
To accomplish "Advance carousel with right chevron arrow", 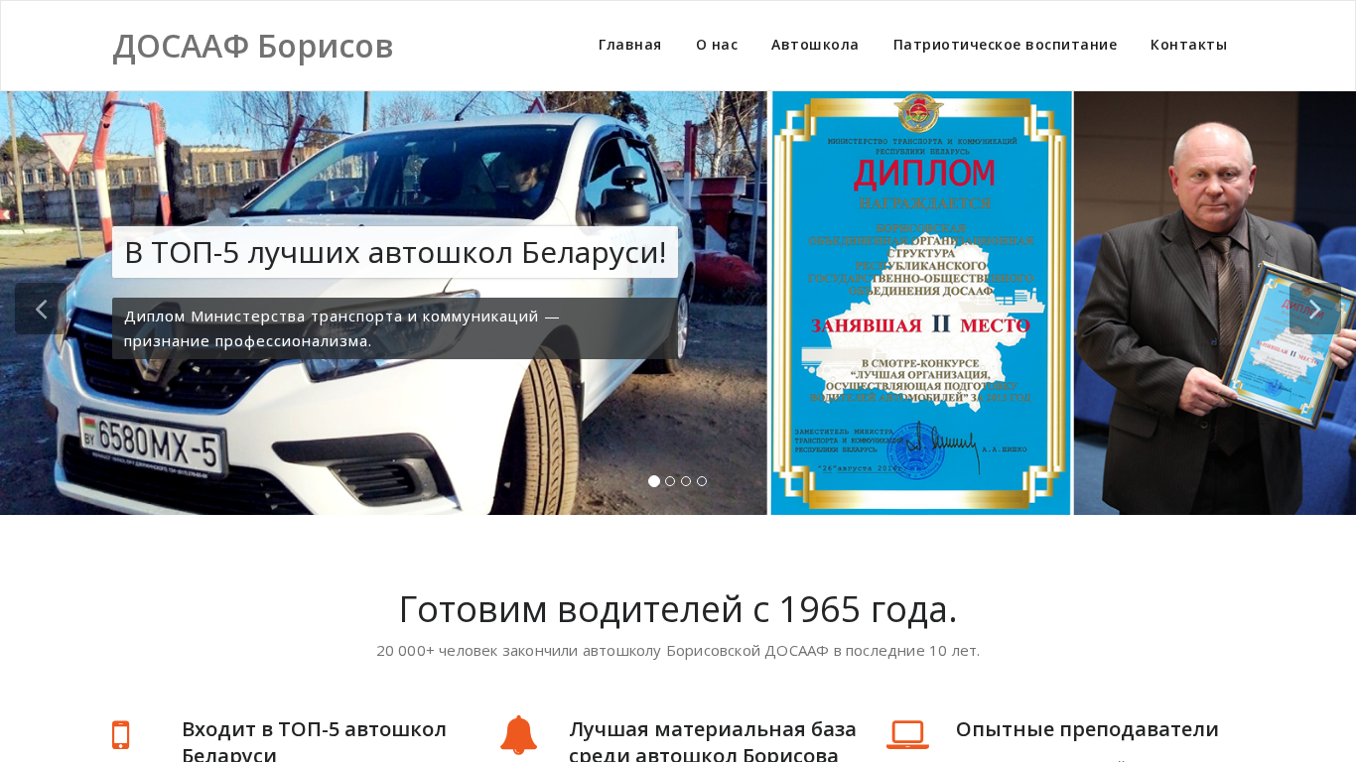I will 1314,309.
